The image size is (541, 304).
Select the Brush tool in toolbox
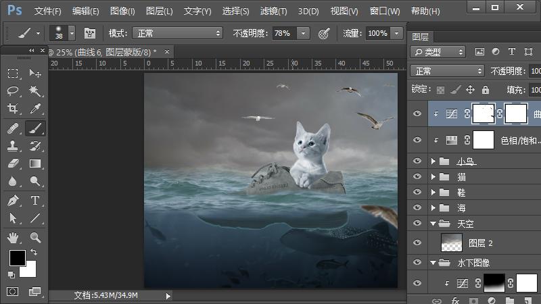35,128
